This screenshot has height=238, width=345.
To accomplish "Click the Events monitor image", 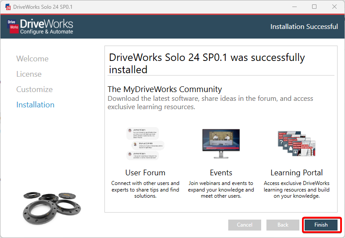I will tap(221, 143).
